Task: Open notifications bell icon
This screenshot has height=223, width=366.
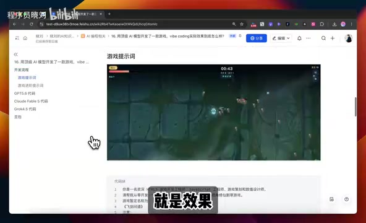Action: tap(299, 38)
